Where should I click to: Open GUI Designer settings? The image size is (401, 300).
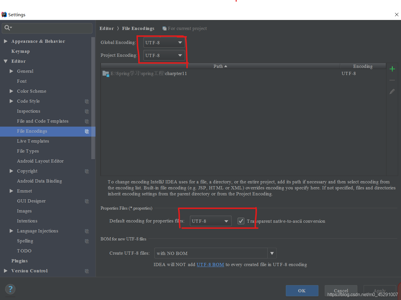[31, 201]
